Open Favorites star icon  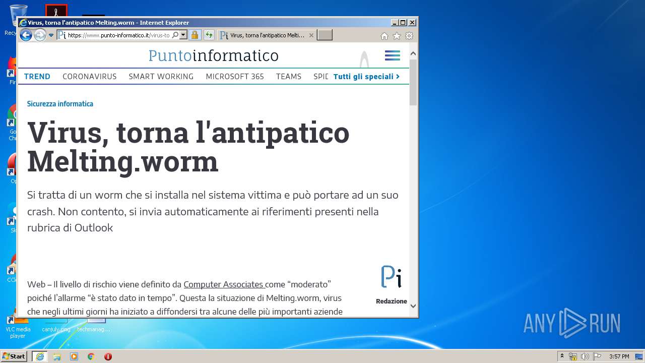pyautogui.click(x=397, y=36)
